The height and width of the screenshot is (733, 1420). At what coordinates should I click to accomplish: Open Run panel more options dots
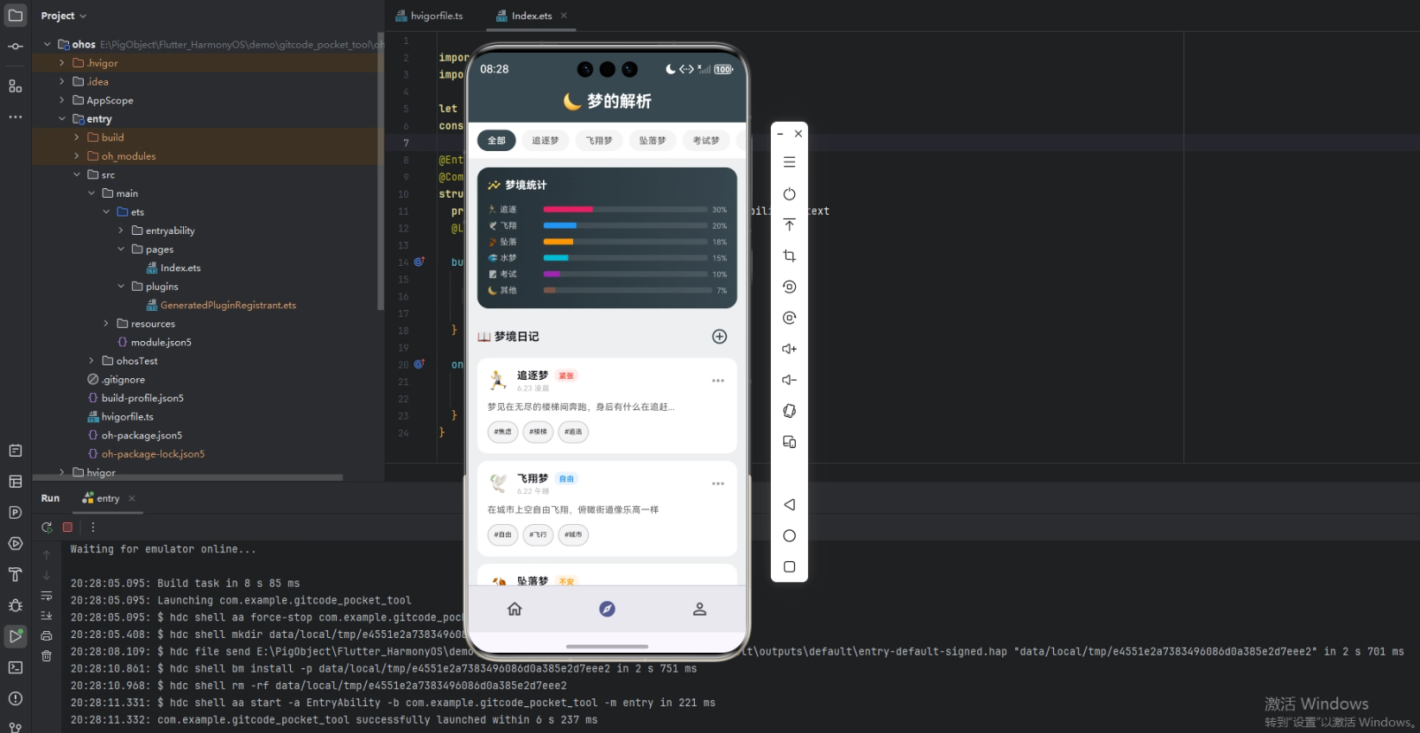click(x=93, y=527)
